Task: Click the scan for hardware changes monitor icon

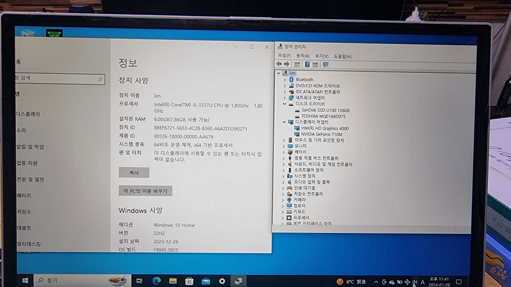Action: pyautogui.click(x=326, y=65)
